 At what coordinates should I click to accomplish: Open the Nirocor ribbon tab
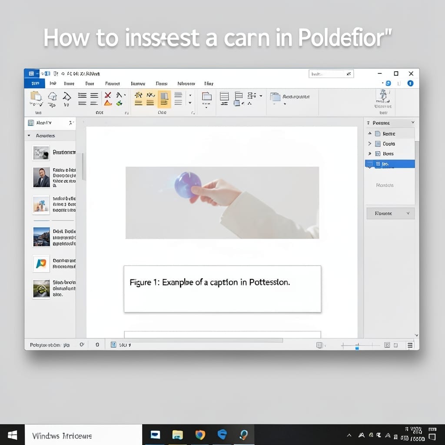pos(186,83)
